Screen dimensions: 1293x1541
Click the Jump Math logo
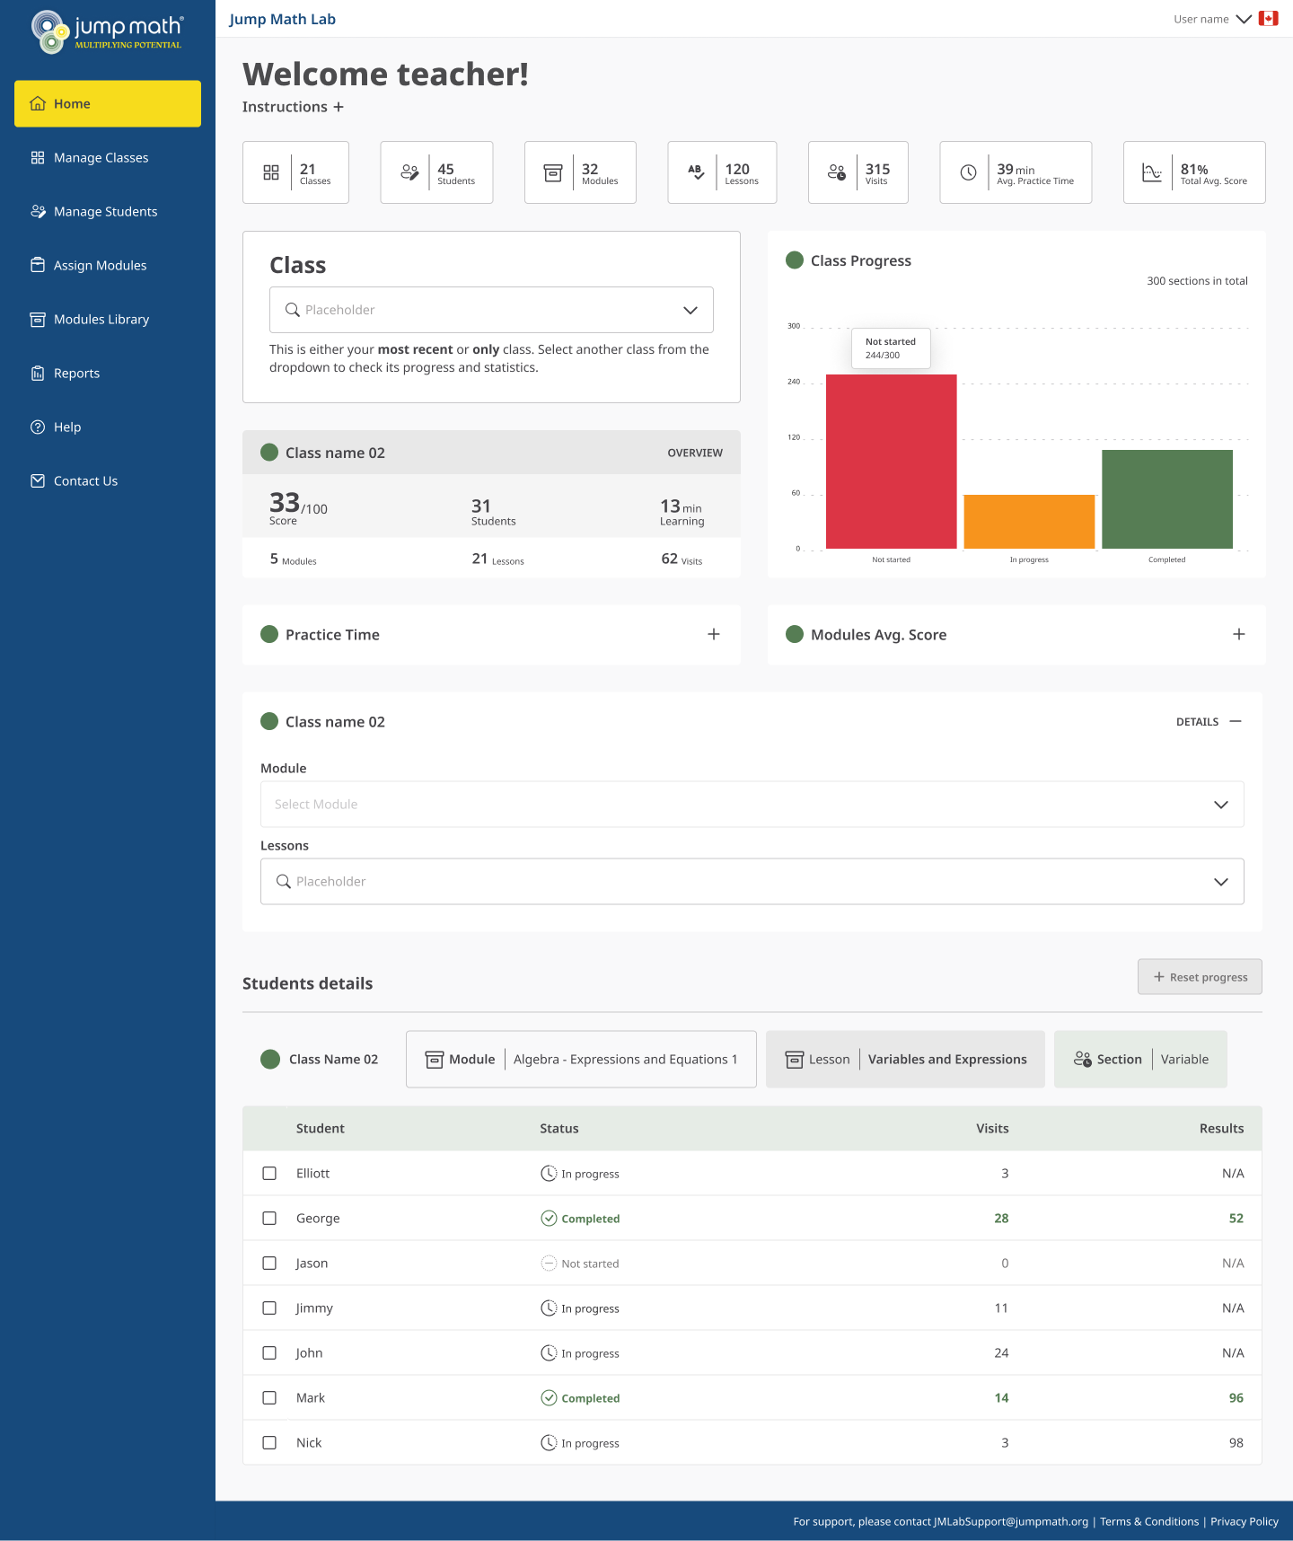coord(107,32)
